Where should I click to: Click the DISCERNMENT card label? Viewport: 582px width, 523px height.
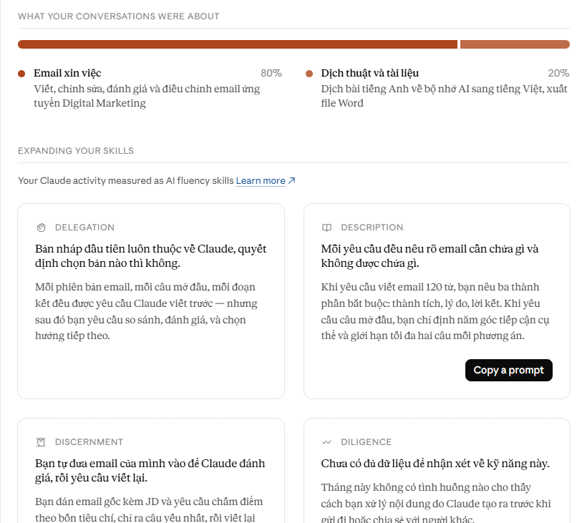tap(89, 441)
